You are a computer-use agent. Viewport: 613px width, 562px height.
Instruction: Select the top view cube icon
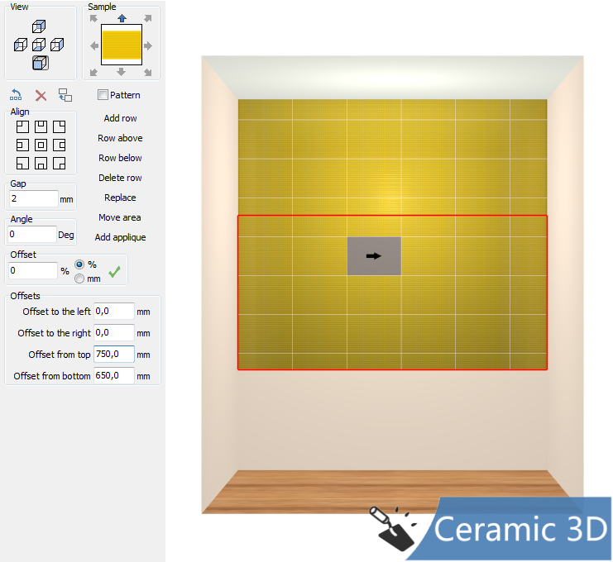pos(39,26)
